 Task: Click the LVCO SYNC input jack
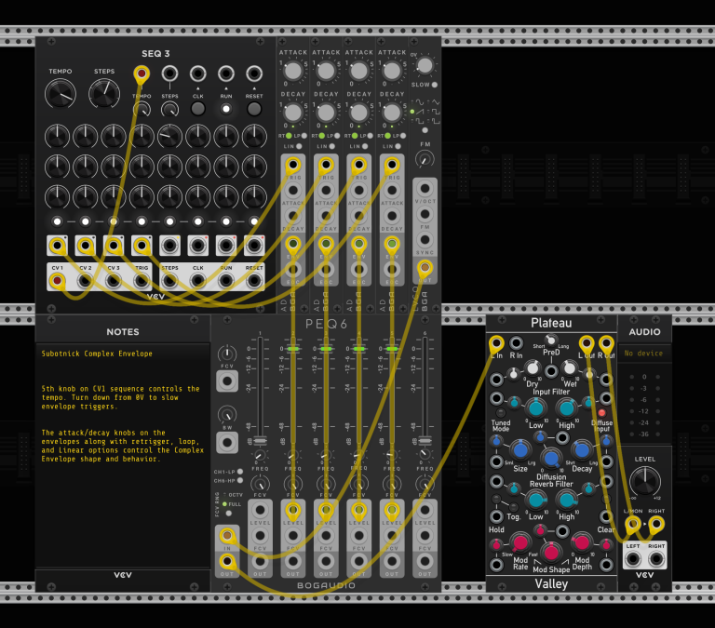(425, 240)
